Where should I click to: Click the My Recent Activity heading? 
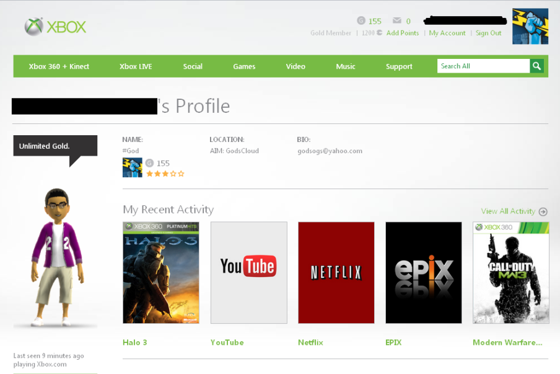[x=168, y=210]
